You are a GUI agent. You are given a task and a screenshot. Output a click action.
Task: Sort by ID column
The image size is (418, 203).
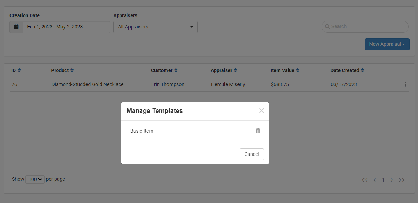tap(16, 71)
